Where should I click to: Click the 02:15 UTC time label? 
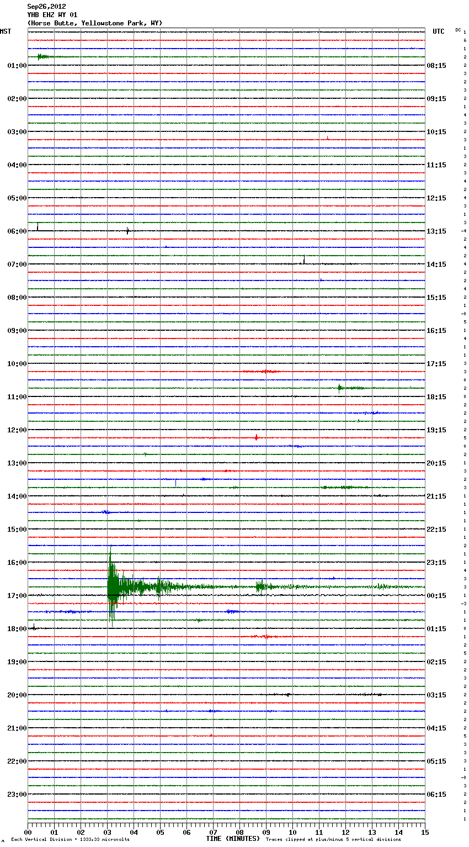click(436, 662)
